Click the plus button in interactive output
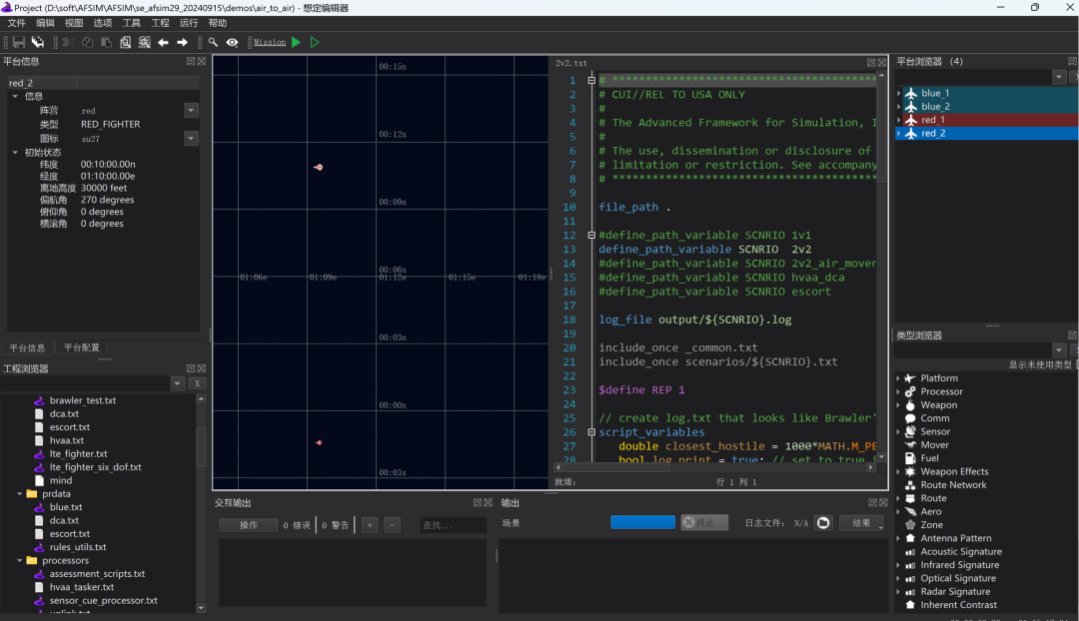 370,525
